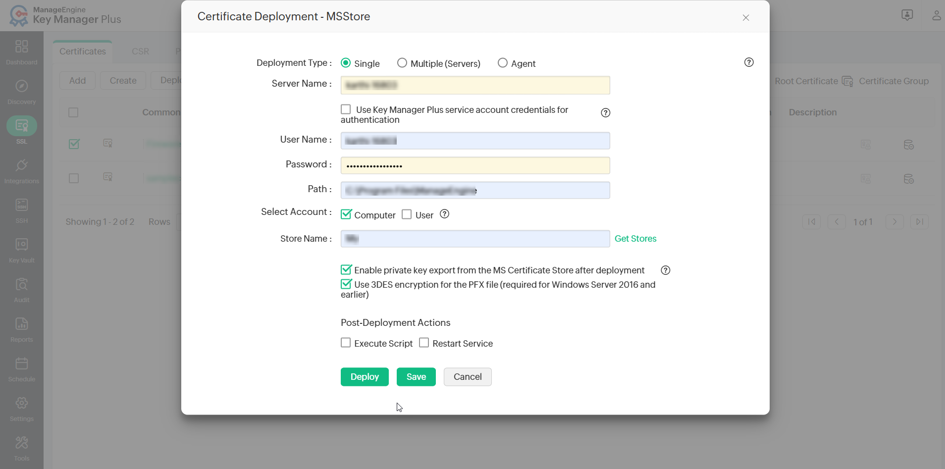Click the Store Name input field
Screen dimensions: 945x469
coord(475,239)
